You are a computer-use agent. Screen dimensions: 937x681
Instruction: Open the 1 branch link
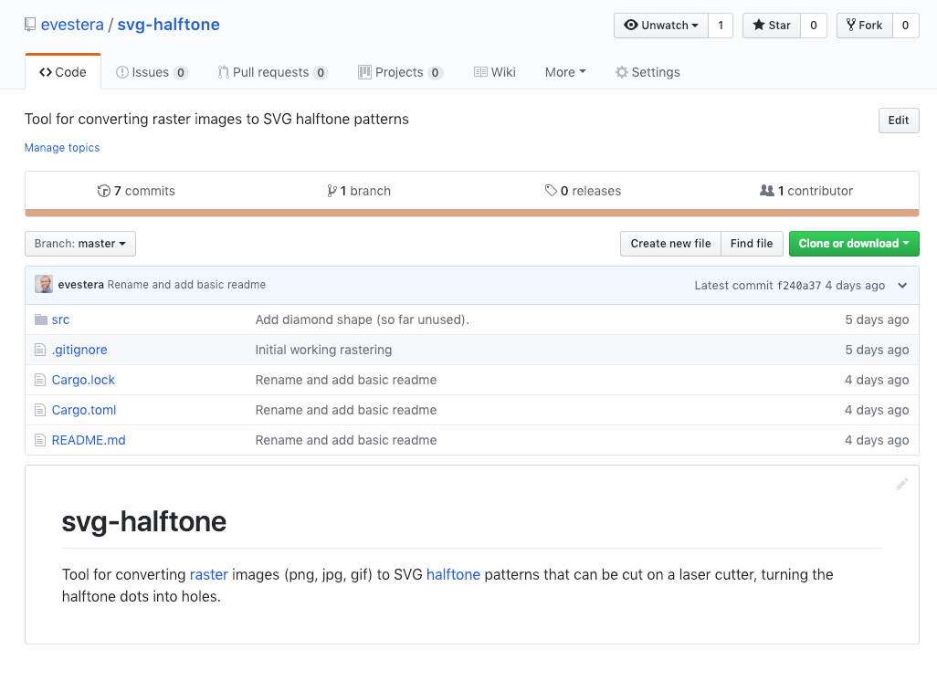click(x=359, y=191)
